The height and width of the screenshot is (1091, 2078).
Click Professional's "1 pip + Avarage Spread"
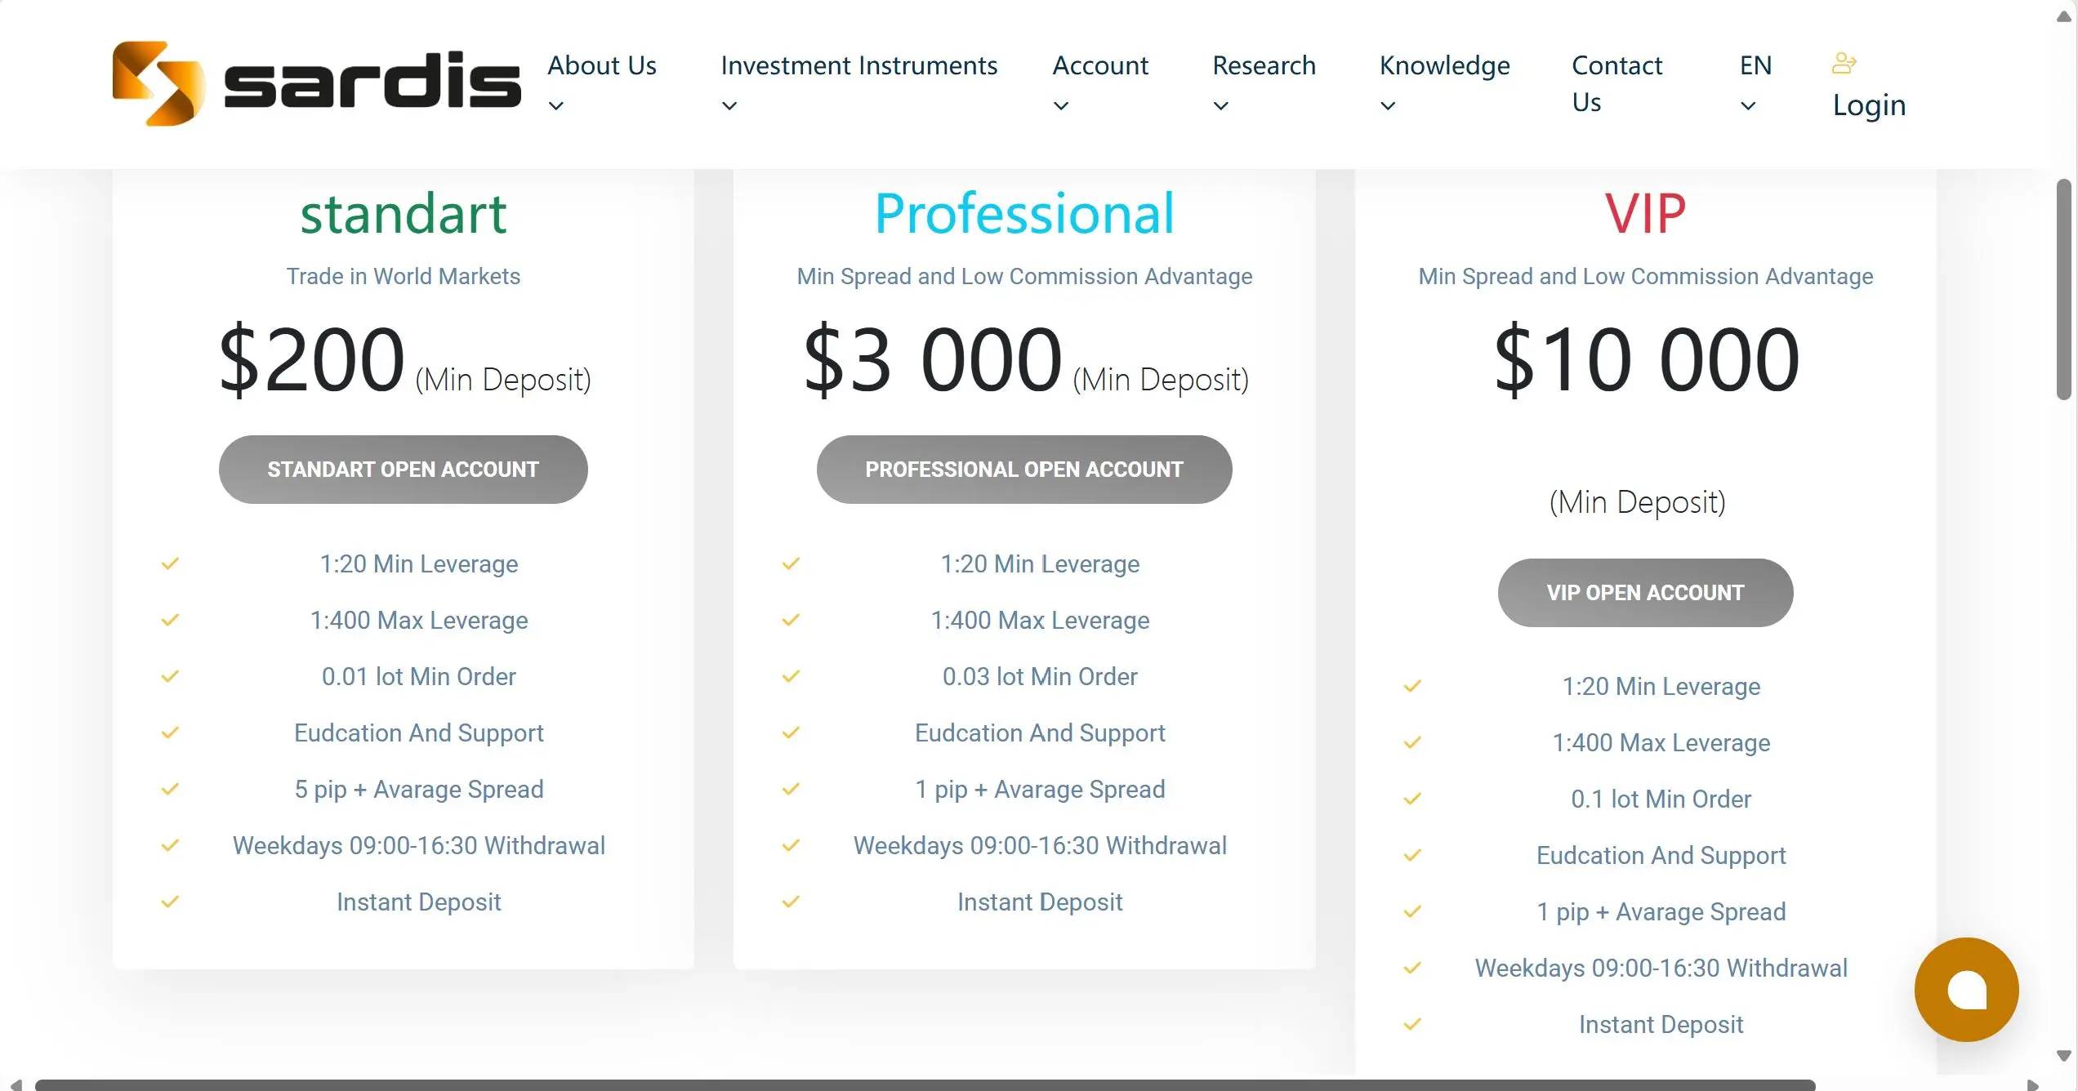tap(1040, 790)
